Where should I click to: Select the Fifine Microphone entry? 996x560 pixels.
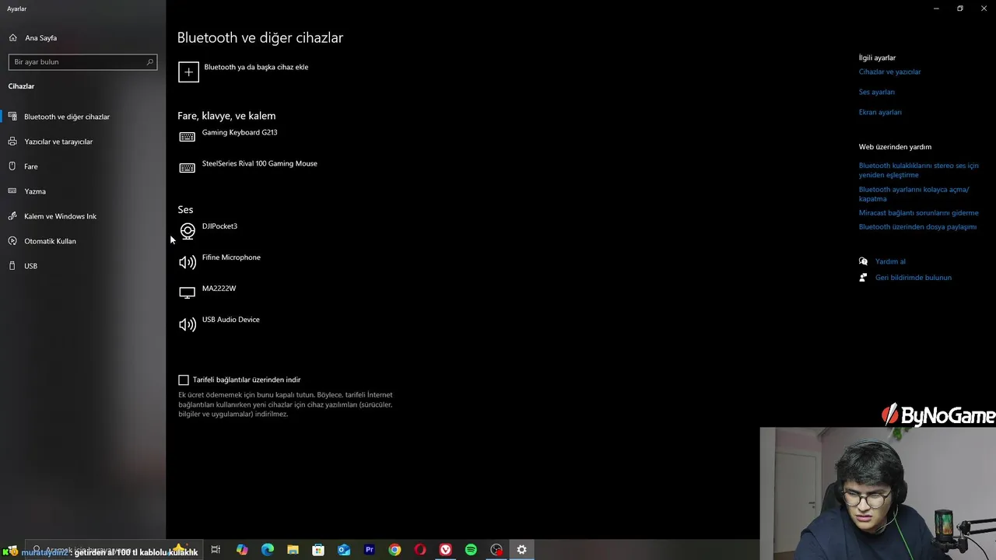[231, 257]
